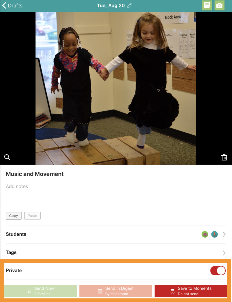Select the teal student avatar

(215, 234)
